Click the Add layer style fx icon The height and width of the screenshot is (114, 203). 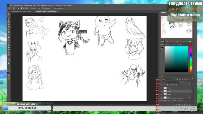[x=177, y=105]
